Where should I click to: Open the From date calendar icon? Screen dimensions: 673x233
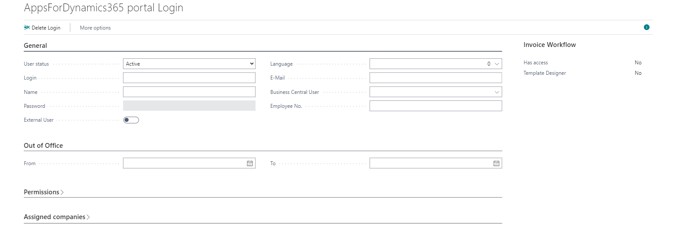[250, 163]
